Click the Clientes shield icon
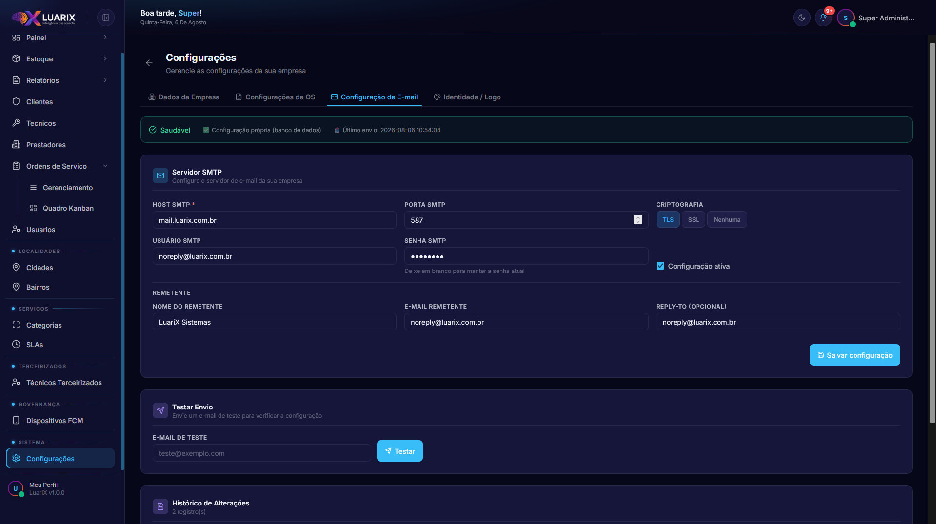Image resolution: width=936 pixels, height=524 pixels. pyautogui.click(x=16, y=101)
